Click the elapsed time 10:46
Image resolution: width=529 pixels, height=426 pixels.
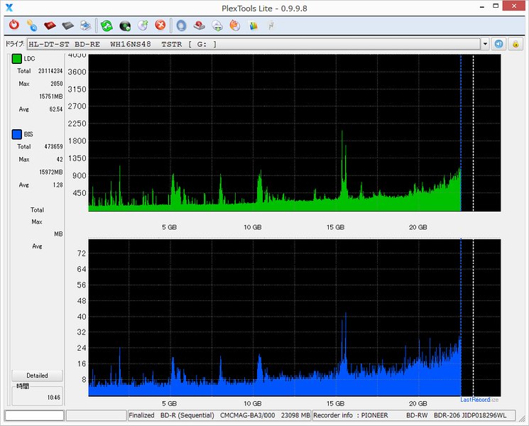54,398
